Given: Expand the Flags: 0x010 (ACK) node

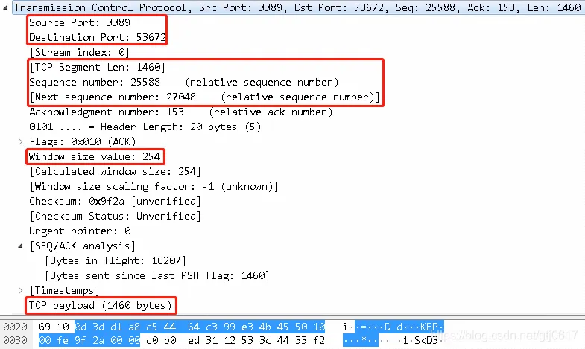Looking at the screenshot, I should 21,141.
